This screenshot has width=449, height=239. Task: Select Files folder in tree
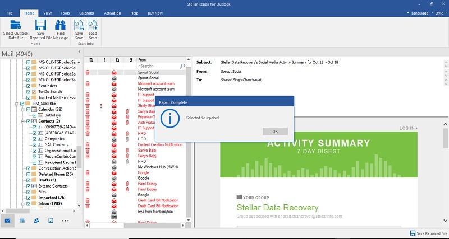pyautogui.click(x=42, y=192)
